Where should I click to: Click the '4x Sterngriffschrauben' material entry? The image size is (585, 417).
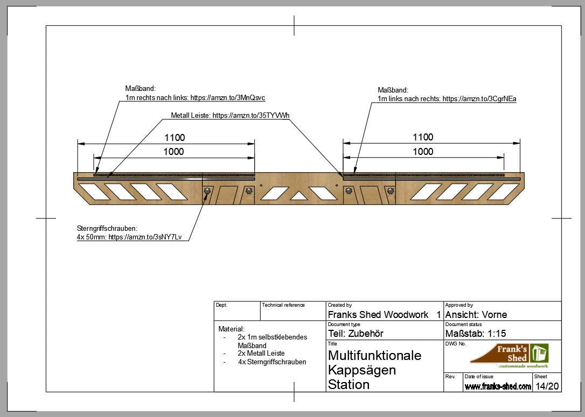pos(272,362)
